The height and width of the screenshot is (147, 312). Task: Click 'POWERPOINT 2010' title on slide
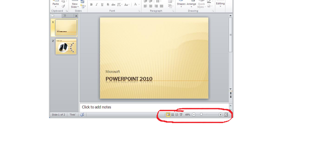pos(129,79)
